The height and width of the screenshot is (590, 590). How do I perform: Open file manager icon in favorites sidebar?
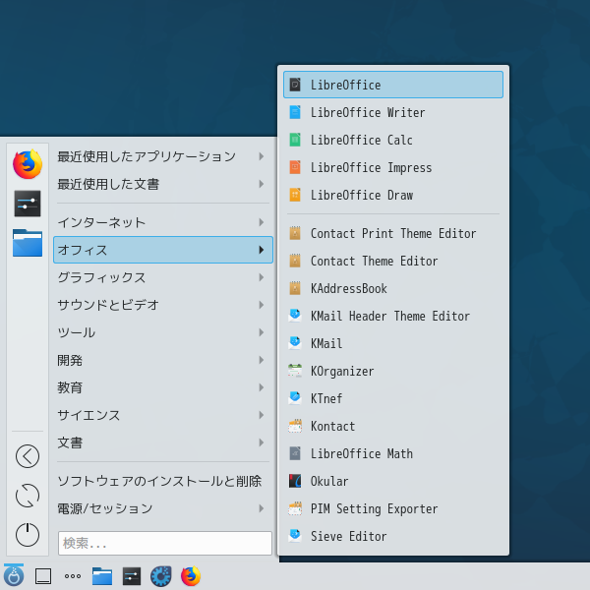[28, 243]
